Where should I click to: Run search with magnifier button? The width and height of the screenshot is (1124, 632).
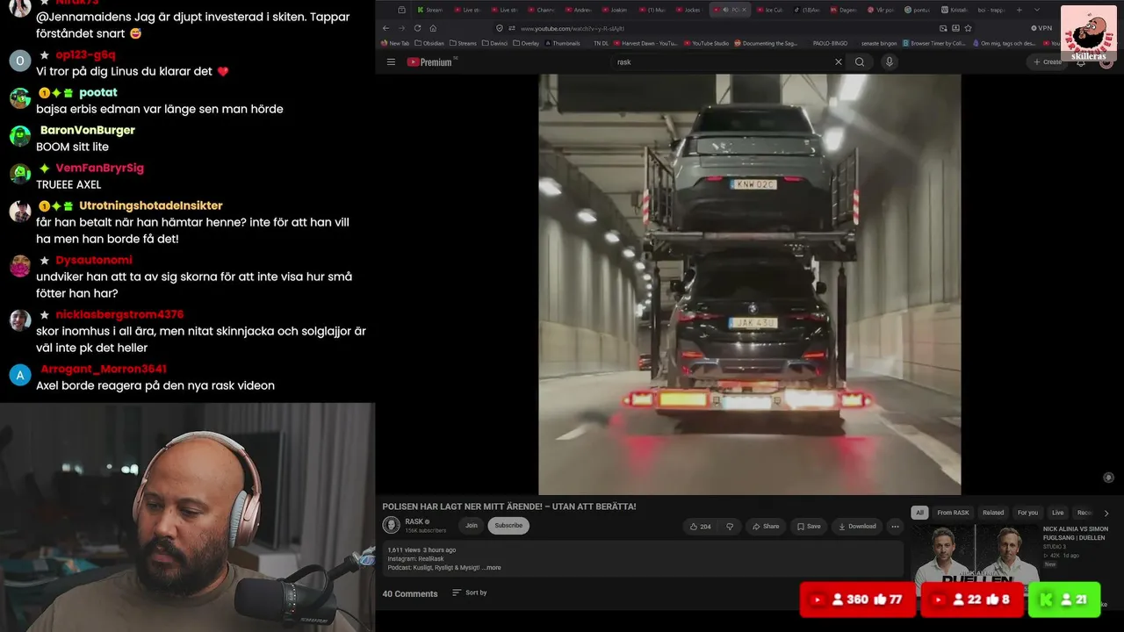[x=860, y=61]
